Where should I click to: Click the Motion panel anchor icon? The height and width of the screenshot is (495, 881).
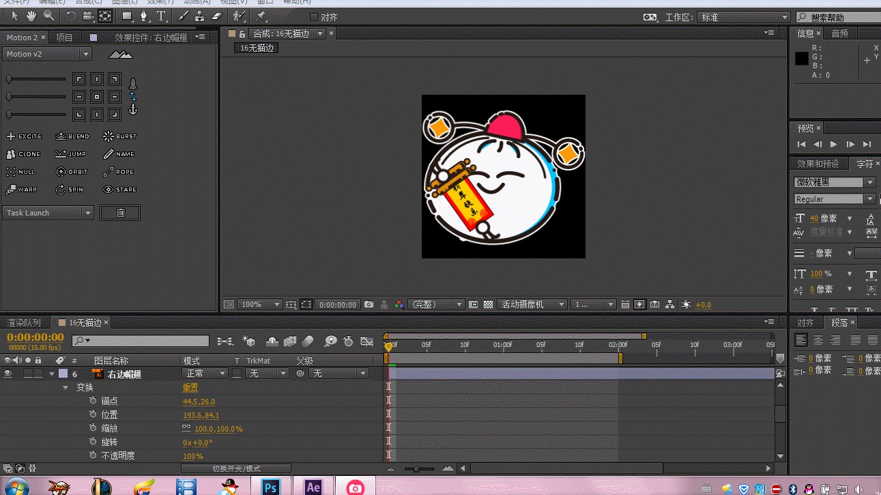pos(133,109)
